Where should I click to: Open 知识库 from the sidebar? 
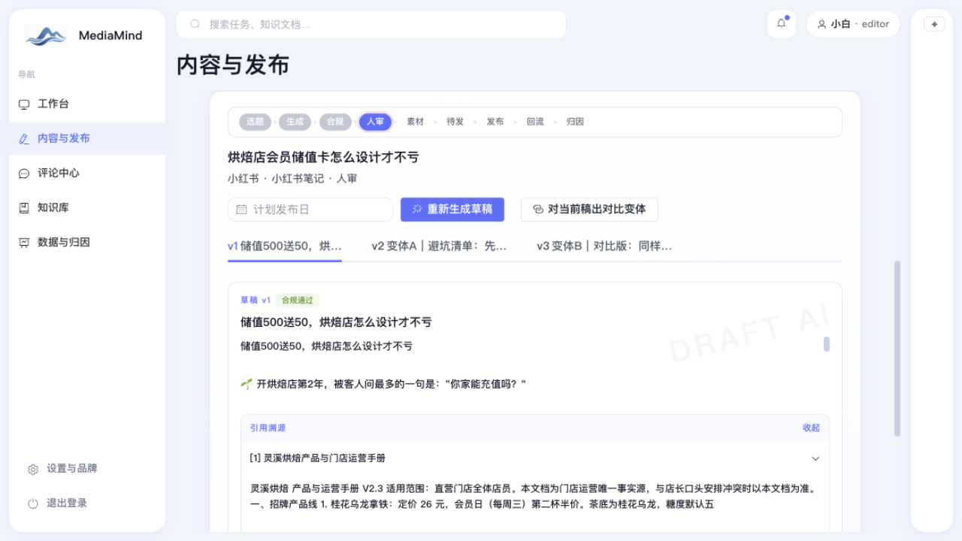pos(87,208)
